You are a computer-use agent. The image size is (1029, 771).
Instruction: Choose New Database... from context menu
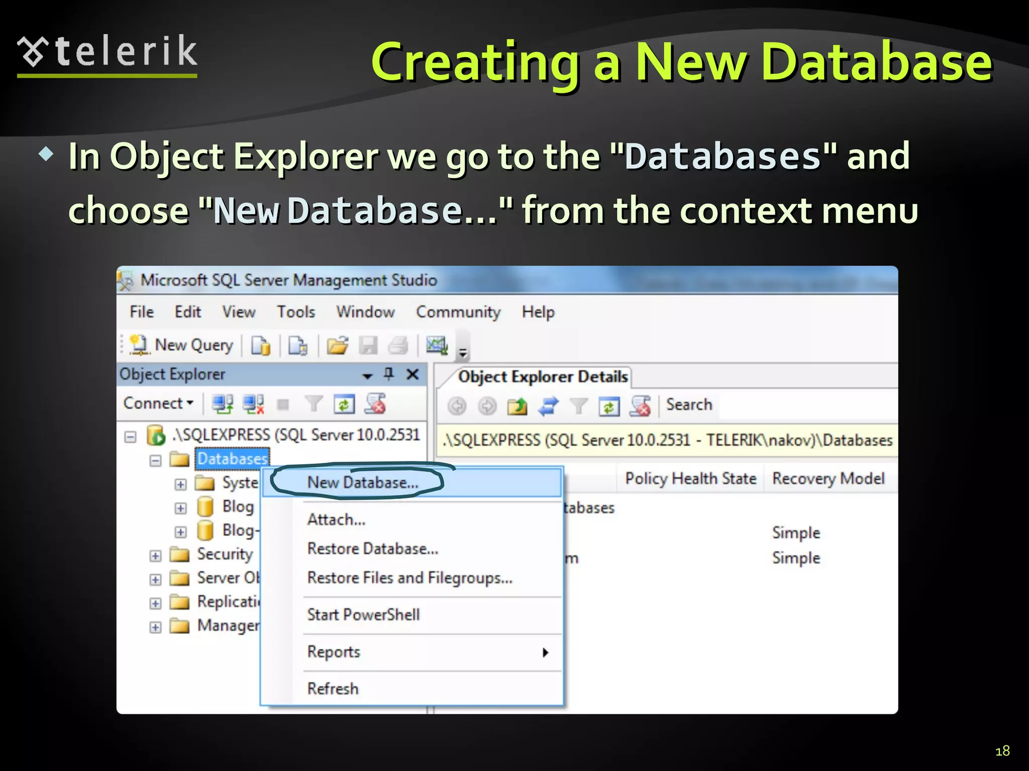[412, 482]
